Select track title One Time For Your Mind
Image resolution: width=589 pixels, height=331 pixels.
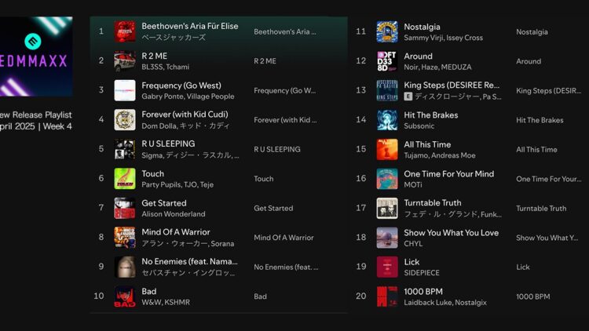tap(449, 174)
